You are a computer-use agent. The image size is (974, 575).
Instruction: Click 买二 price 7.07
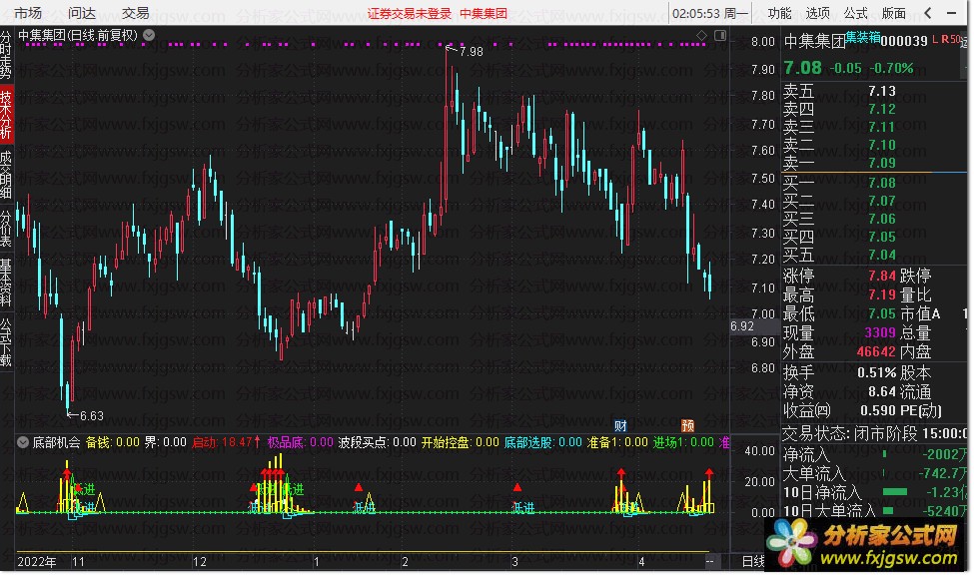[x=881, y=202]
